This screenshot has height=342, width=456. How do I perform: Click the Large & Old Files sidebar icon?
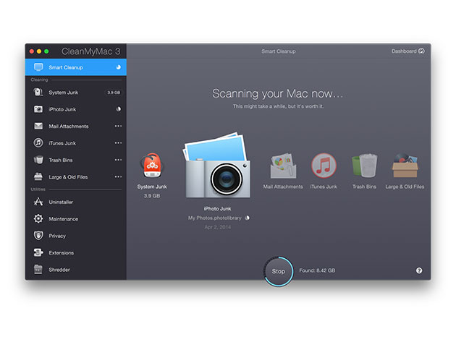tap(38, 176)
